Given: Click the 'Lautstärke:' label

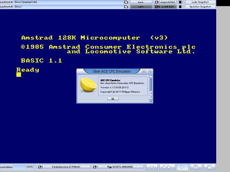Looking at the screenshot, I should tap(6, 167).
